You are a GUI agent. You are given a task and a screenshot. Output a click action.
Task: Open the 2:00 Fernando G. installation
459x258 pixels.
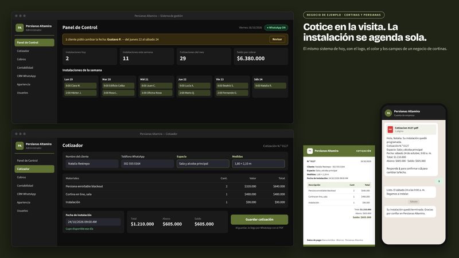[232, 93]
